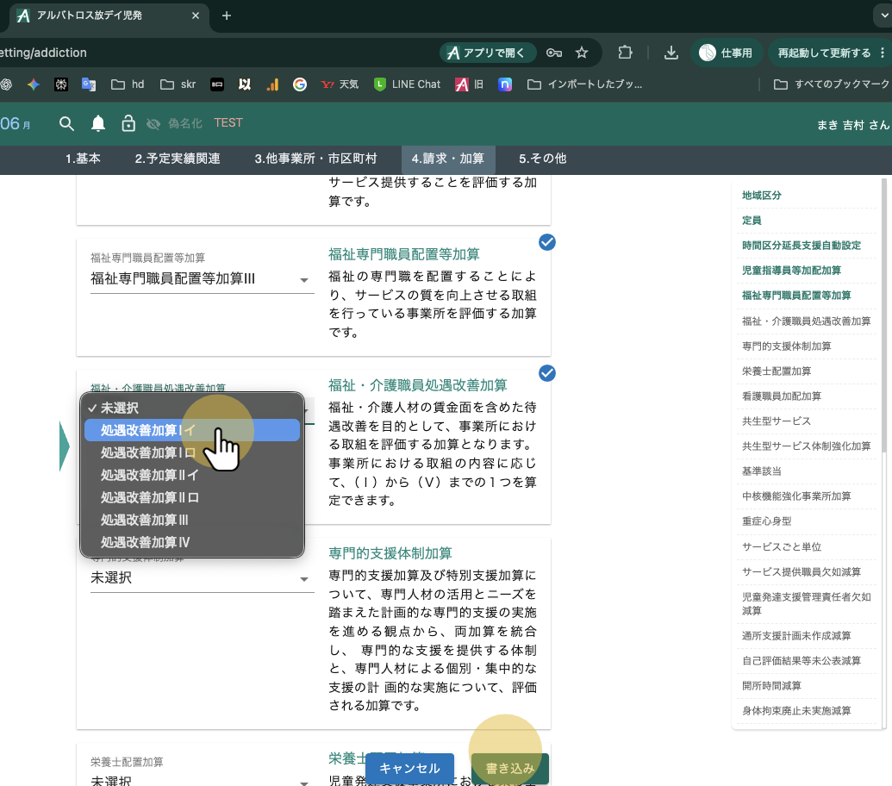Click the 書き込み save button
The height and width of the screenshot is (786, 892).
509,769
